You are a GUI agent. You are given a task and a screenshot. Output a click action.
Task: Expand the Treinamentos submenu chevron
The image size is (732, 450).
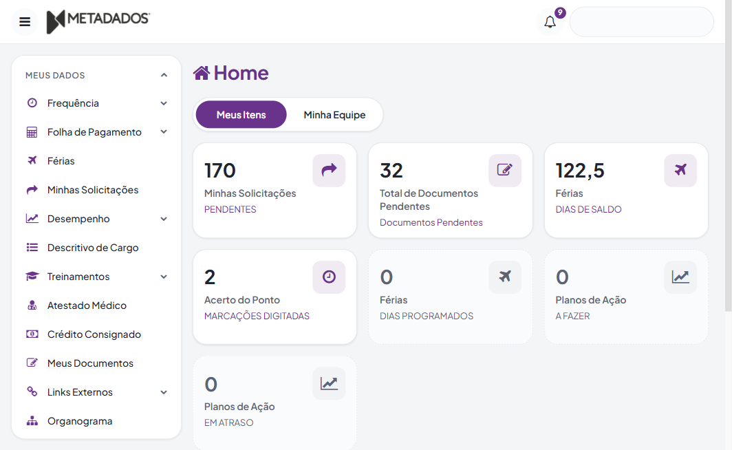point(164,277)
